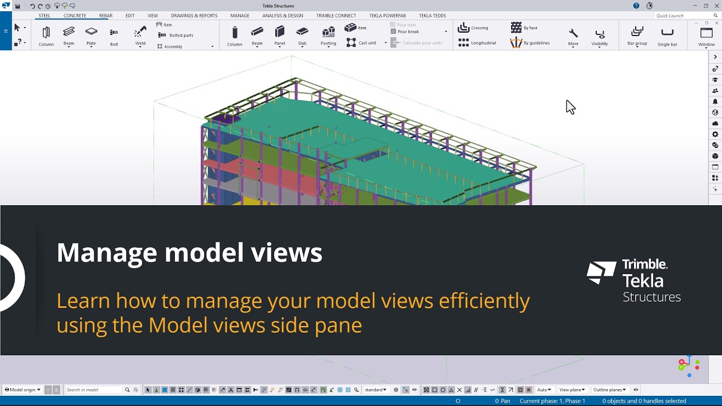Select the Footing tool
The height and width of the screenshot is (406, 722).
coord(328,36)
